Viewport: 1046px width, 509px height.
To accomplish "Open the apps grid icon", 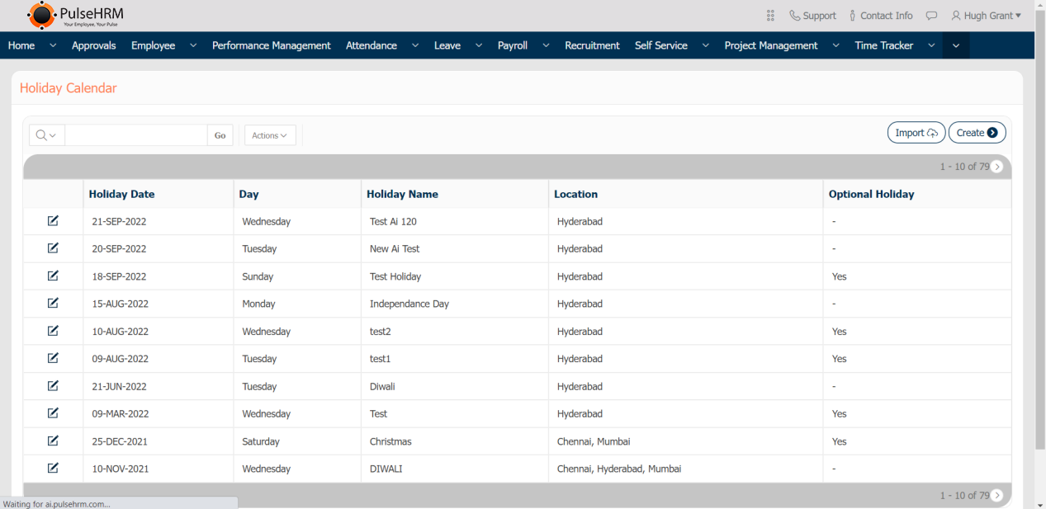I will click(770, 16).
